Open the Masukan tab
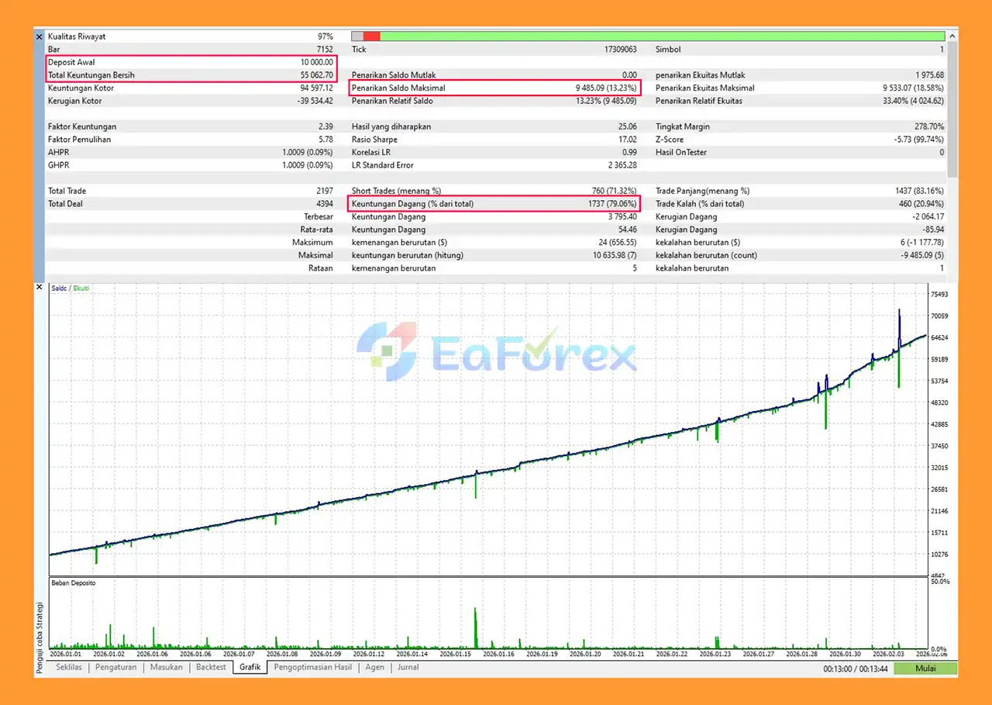 click(166, 667)
